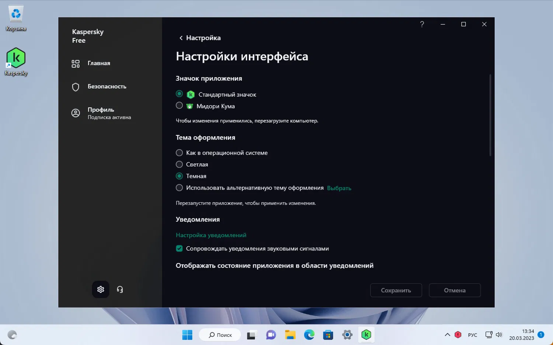The height and width of the screenshot is (345, 553).
Task: Click the Kaspersky taskbar icon
Action: 366,335
